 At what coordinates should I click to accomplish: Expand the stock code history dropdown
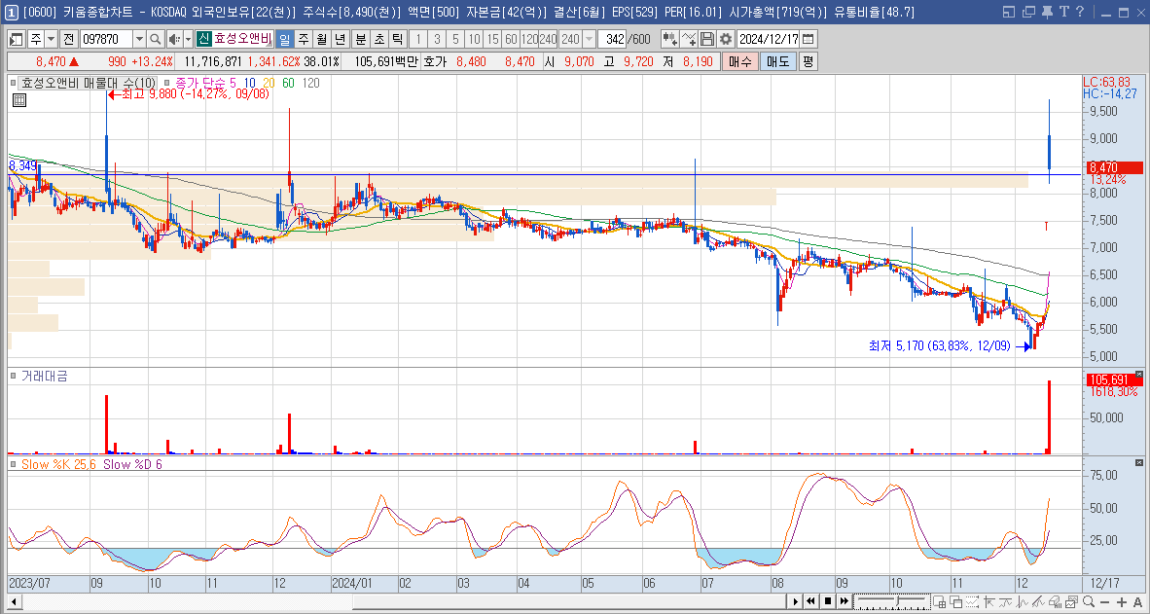[139, 39]
